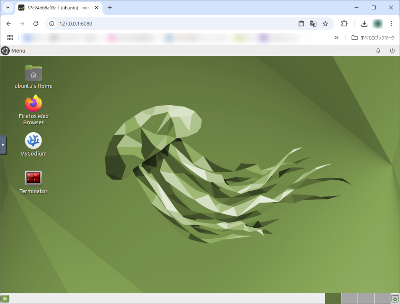This screenshot has width=400, height=304.
Task: Close the 37e24bb8a03c:1 (ubuntu) tab
Action: [96, 8]
